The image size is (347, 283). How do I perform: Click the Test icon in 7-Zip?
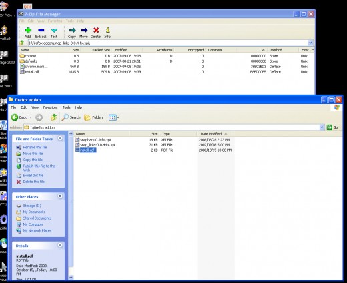54,33
